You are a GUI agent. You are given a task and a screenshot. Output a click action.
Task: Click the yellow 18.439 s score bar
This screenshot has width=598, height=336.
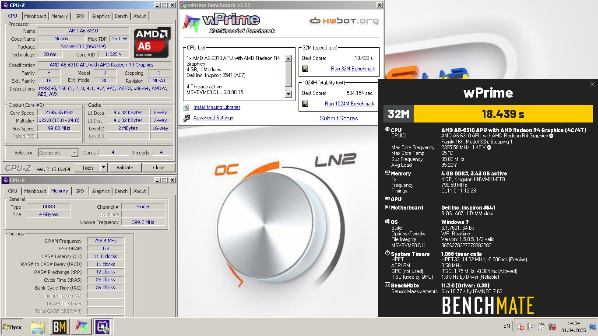(503, 114)
